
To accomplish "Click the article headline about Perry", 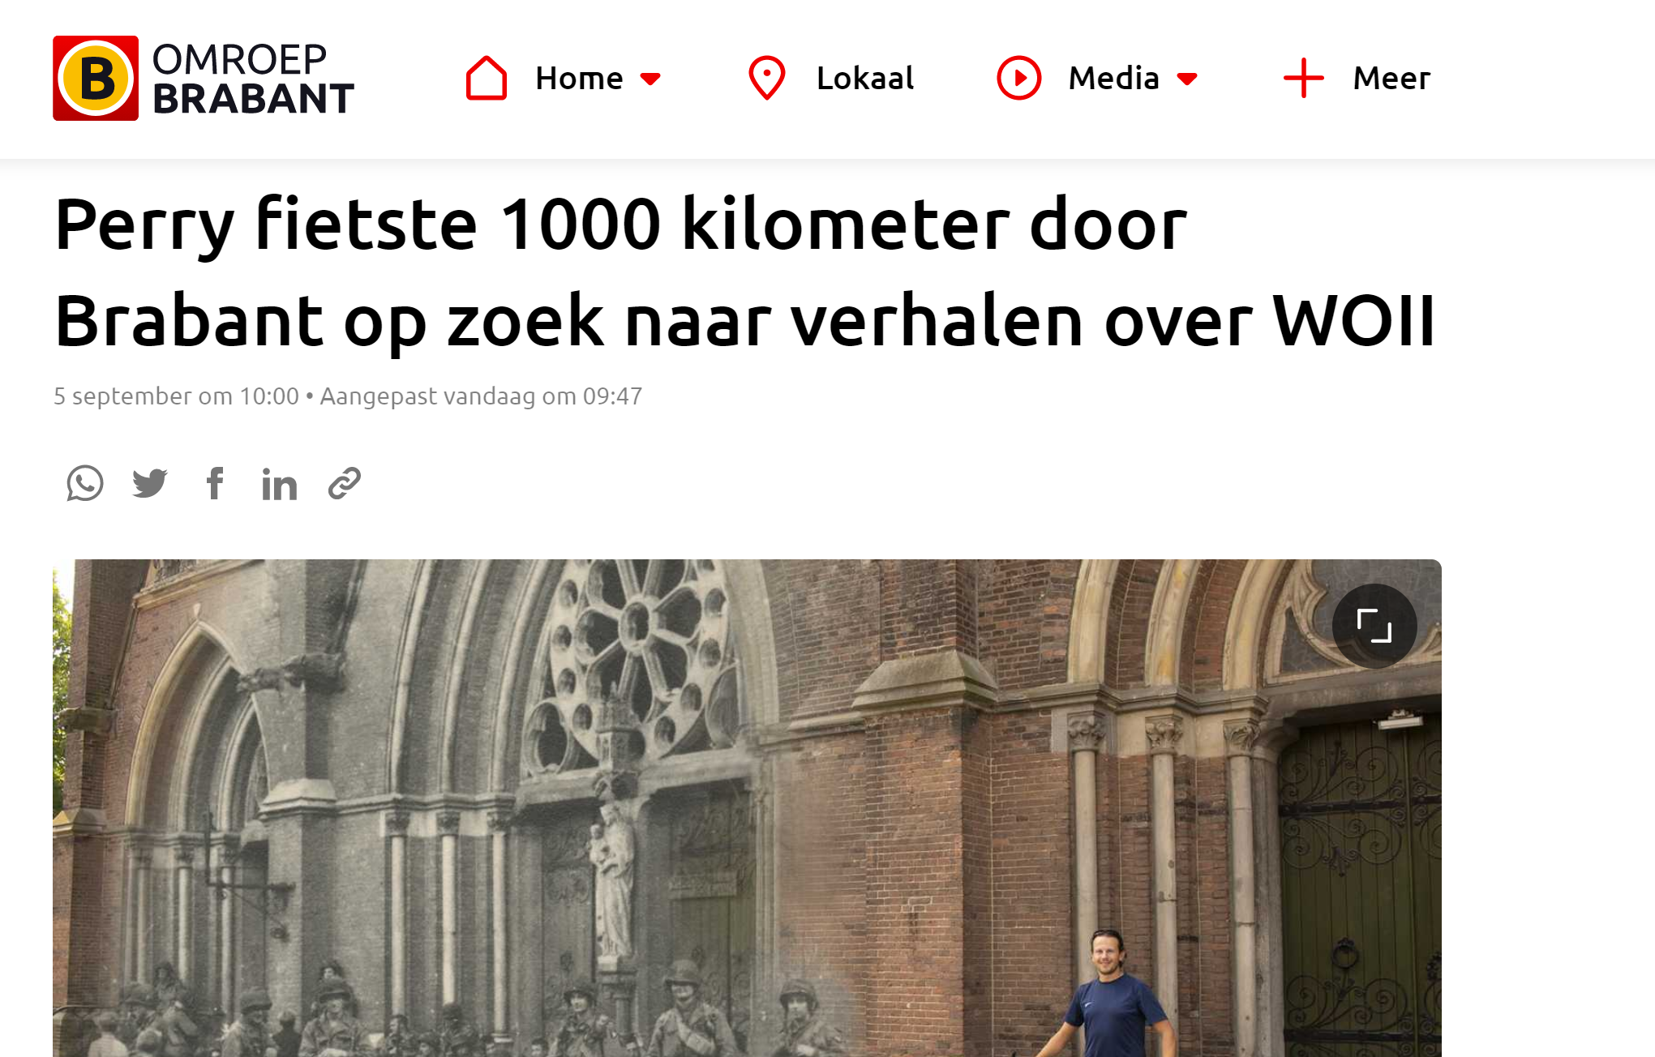I will [744, 272].
